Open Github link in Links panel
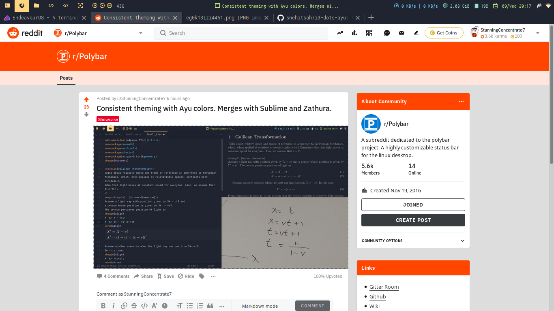 click(x=378, y=296)
